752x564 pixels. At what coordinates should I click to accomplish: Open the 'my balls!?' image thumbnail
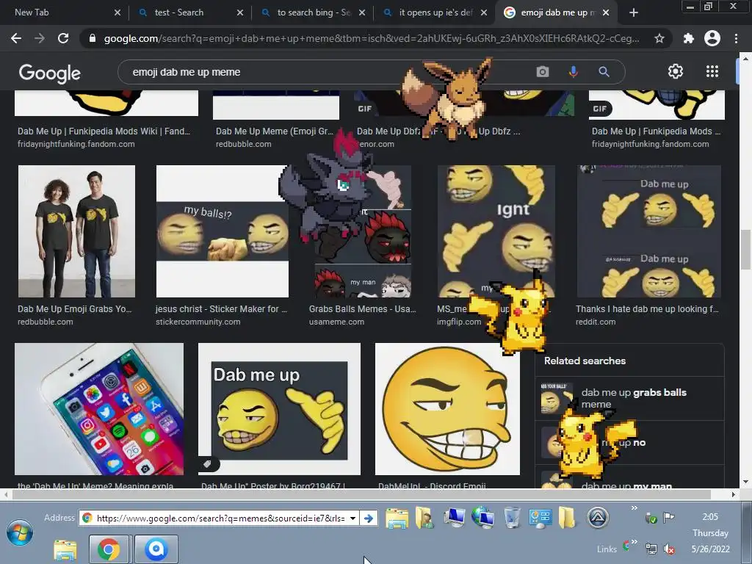(x=222, y=231)
